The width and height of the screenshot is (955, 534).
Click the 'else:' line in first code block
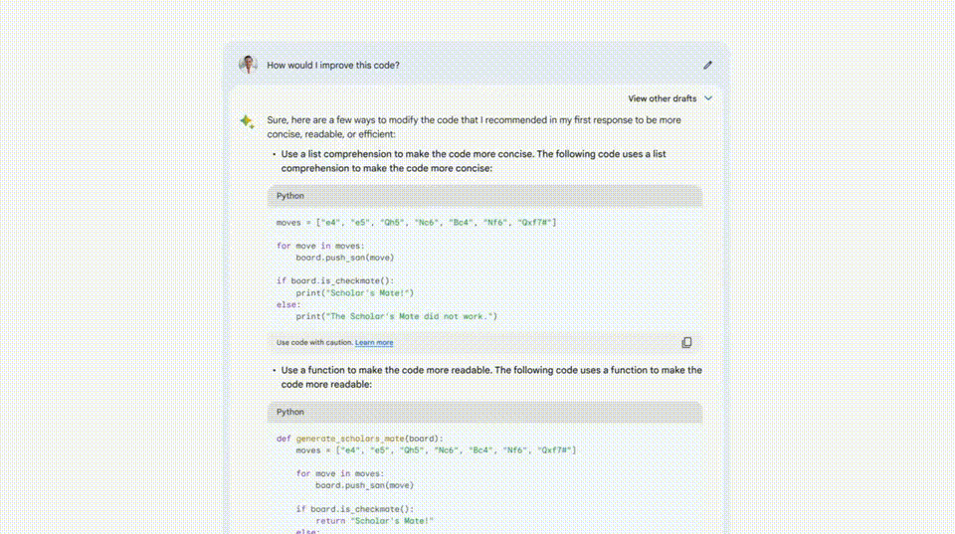click(287, 305)
